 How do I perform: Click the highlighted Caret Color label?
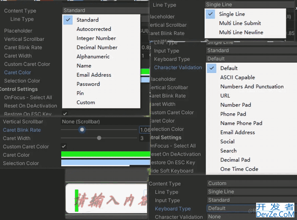point(17,72)
